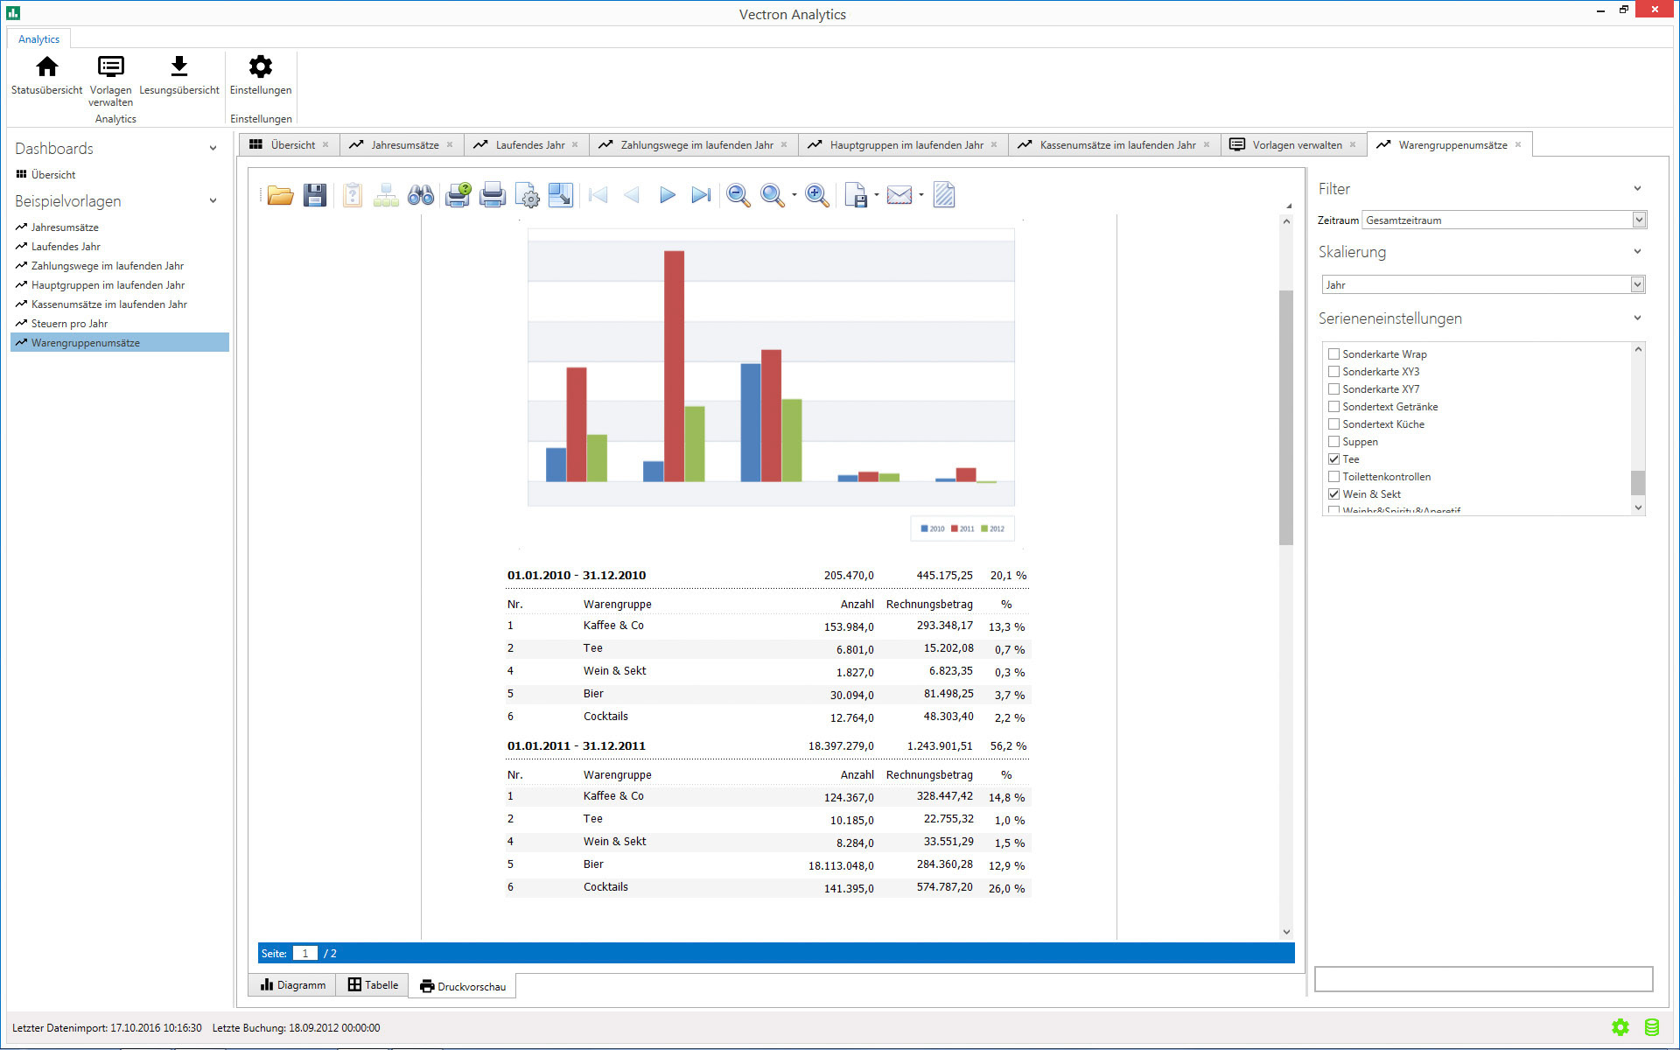
Task: Switch to the Tabelle view tab
Action: [373, 985]
